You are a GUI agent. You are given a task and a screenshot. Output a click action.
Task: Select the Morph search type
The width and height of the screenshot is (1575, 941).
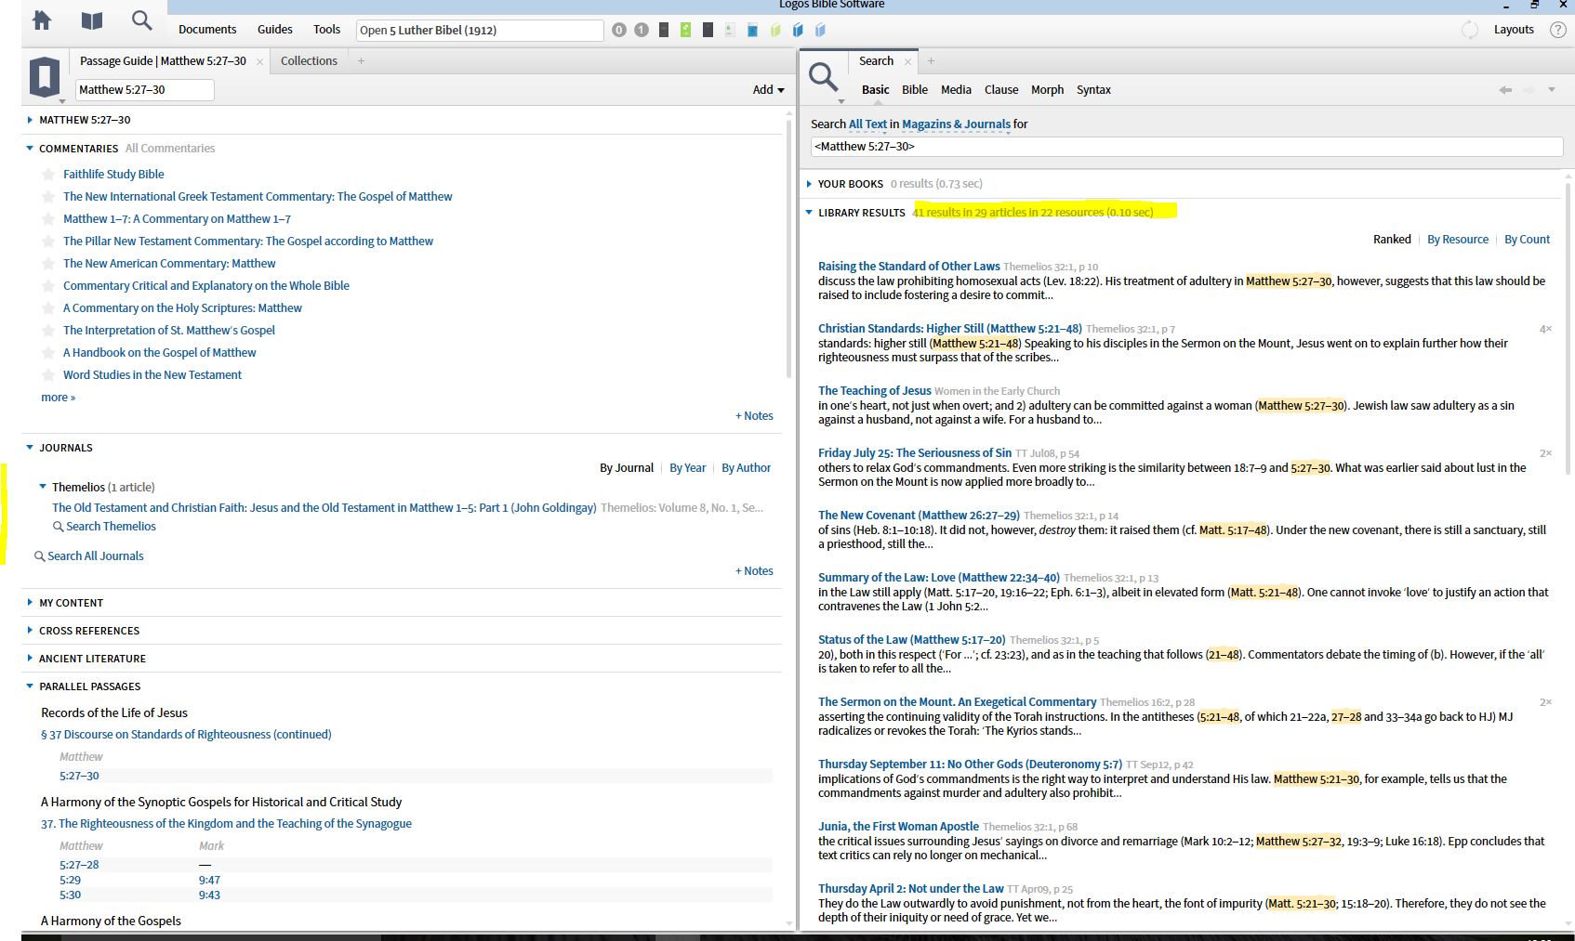coord(1047,90)
